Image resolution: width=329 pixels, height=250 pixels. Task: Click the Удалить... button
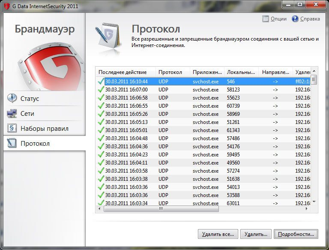click(x=256, y=234)
